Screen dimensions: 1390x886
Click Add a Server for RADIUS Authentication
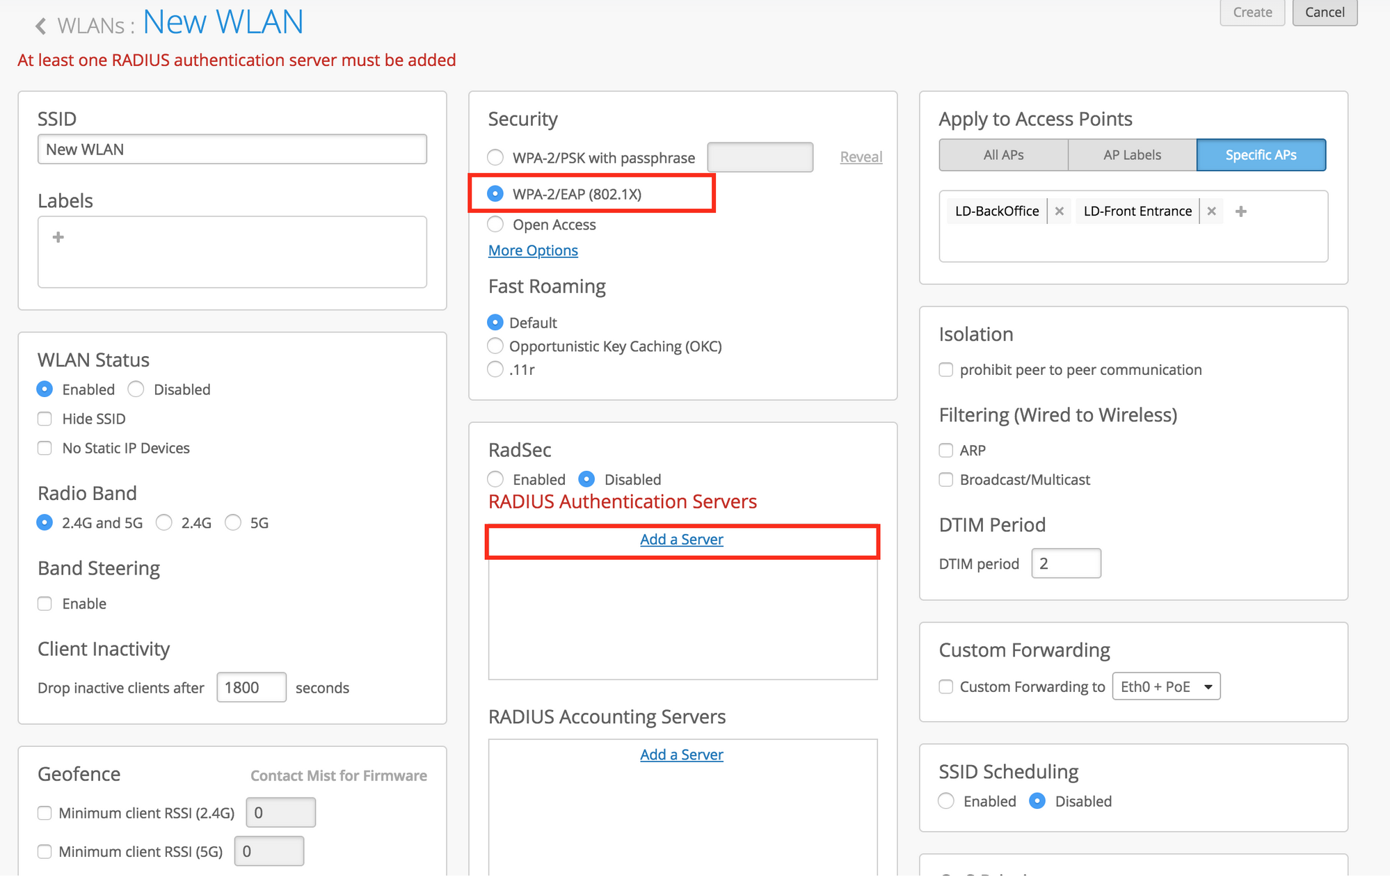[681, 540]
